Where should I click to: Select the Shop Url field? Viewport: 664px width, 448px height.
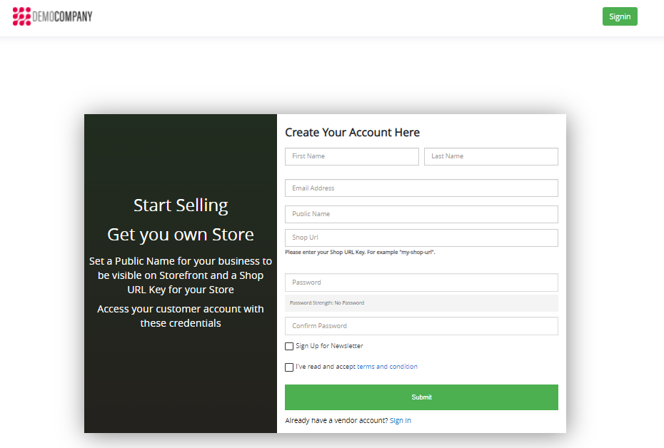point(421,238)
